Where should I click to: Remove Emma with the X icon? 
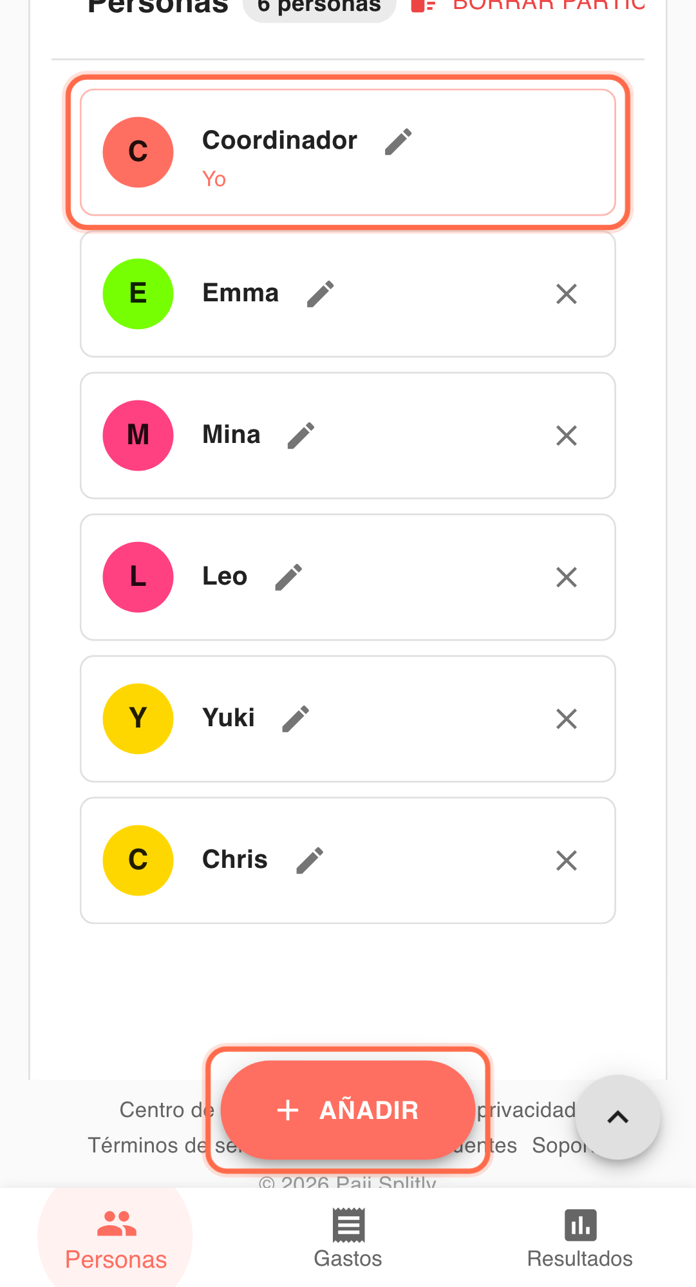(x=566, y=294)
